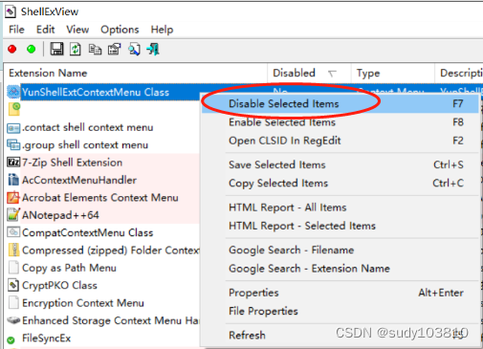
Task: Choose Save Selected Items in context menu
Action: (340, 164)
